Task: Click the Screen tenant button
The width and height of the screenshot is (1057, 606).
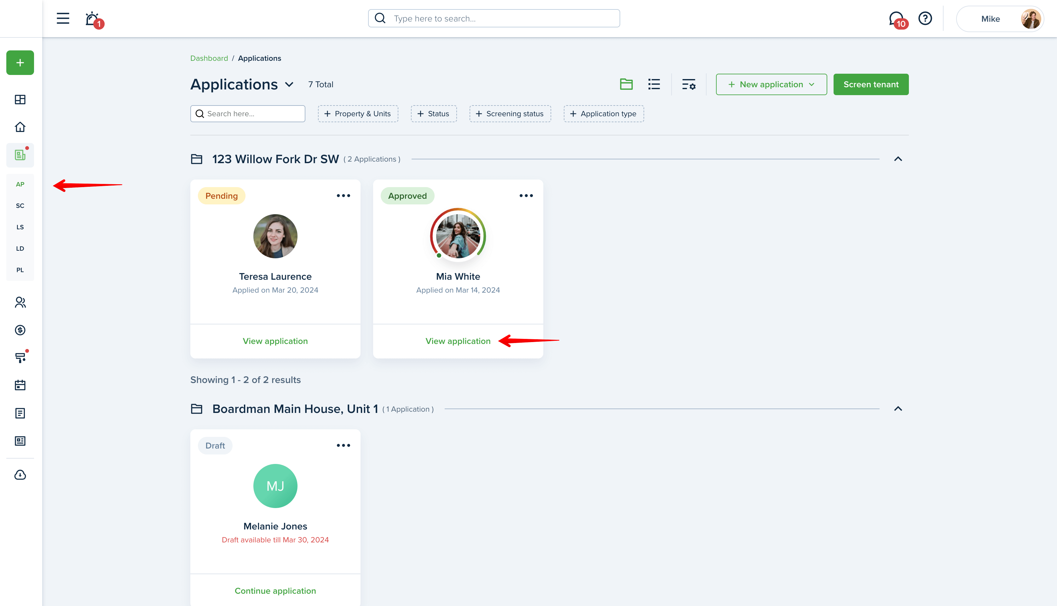Action: (871, 84)
